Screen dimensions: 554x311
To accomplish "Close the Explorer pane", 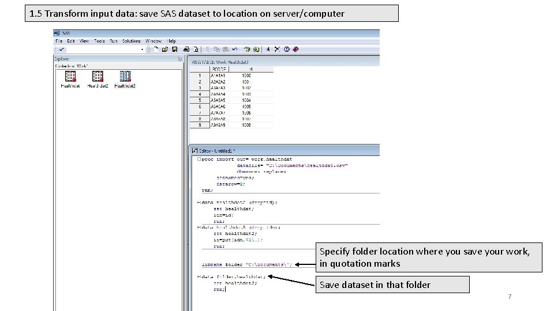I will pos(180,59).
